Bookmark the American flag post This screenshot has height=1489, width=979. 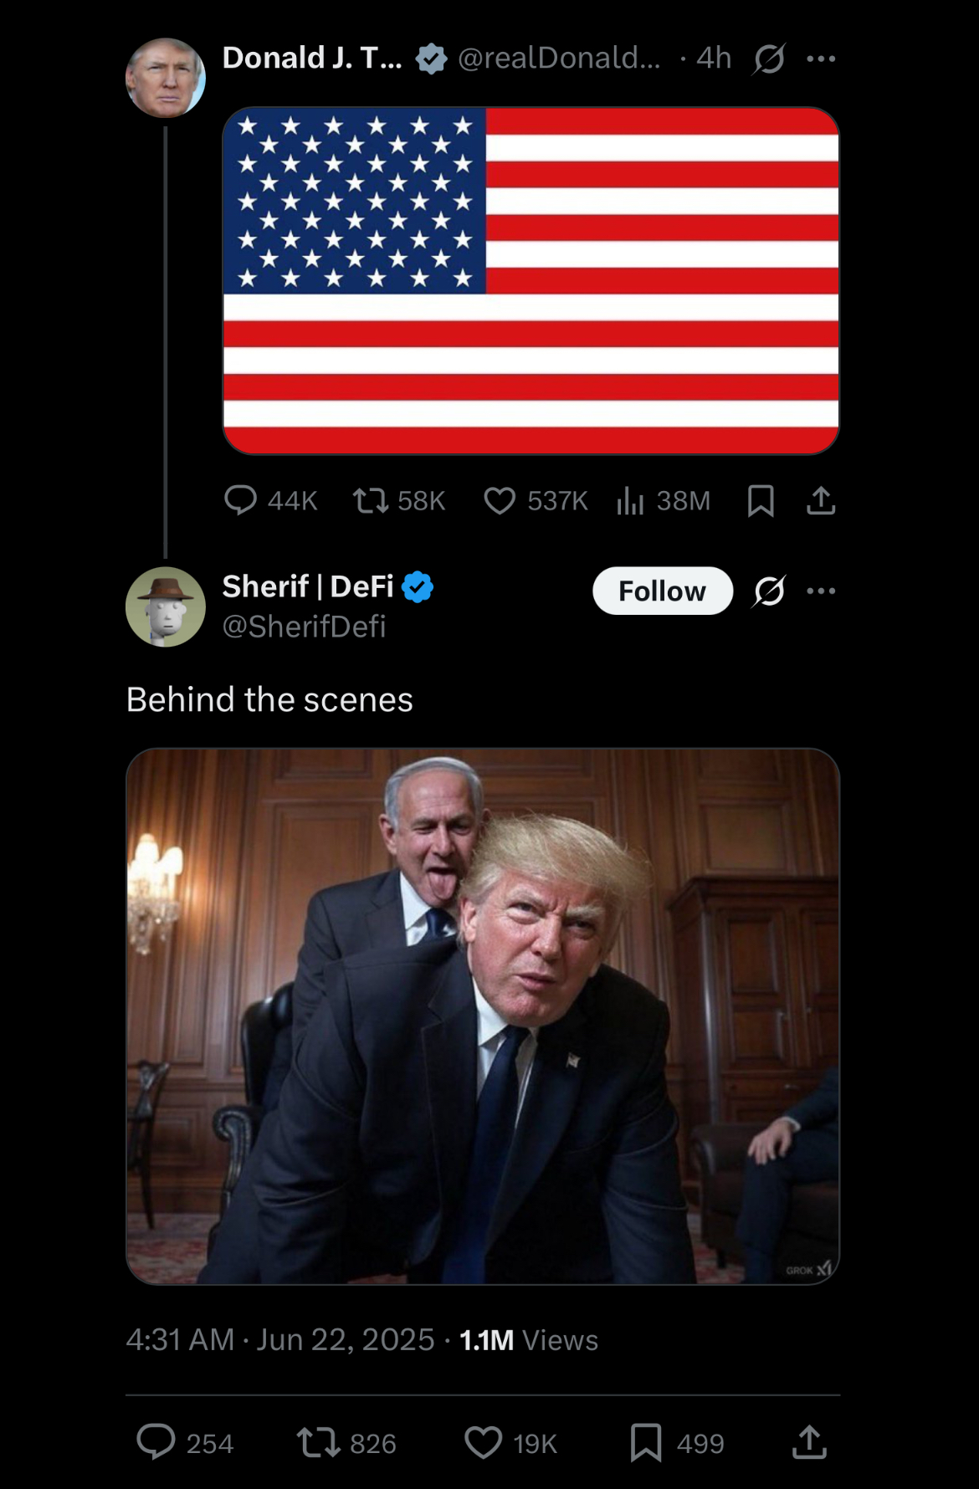760,500
